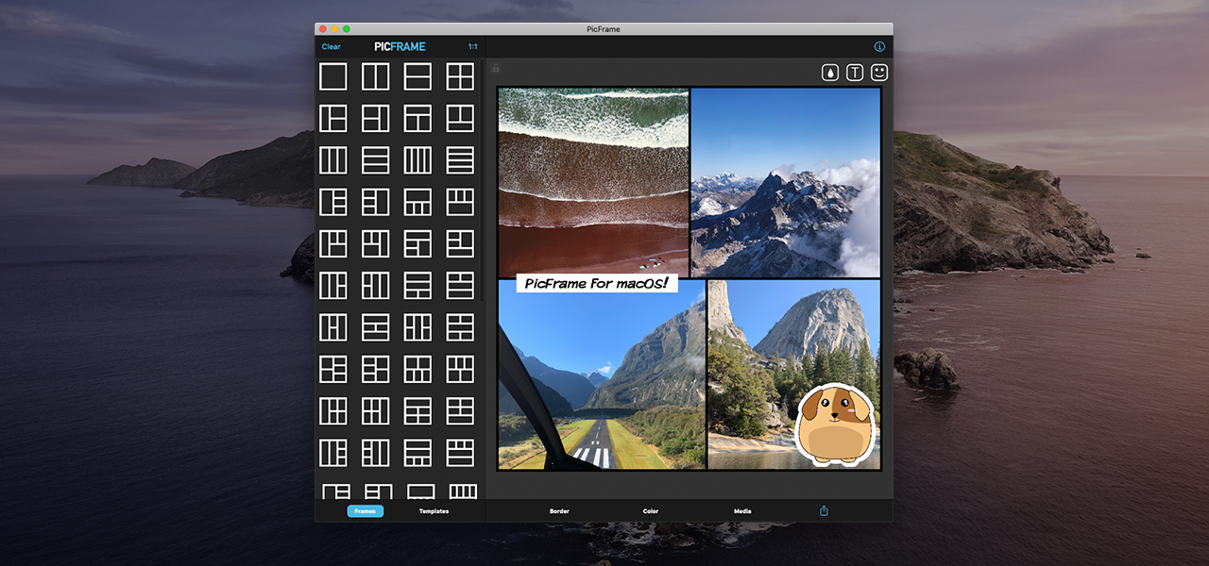This screenshot has height=566, width=1209.
Task: Open the Color options
Action: (651, 511)
